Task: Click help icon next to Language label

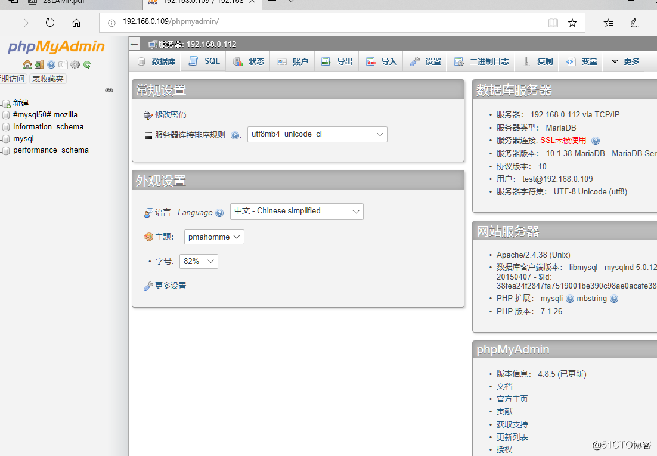Action: click(219, 213)
